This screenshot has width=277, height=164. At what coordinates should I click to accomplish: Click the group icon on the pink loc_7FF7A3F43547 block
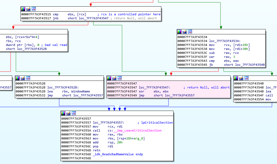[x=120, y=78]
